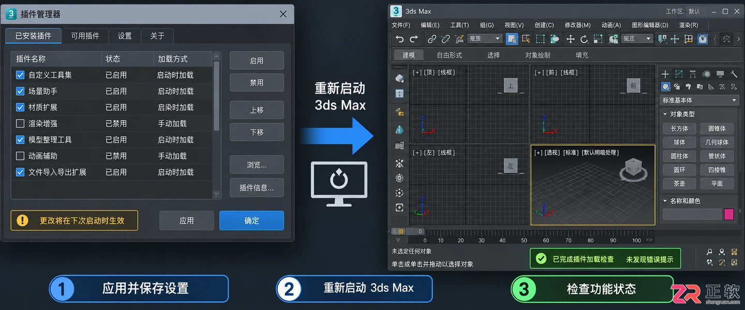Image resolution: width=745 pixels, height=310 pixels.
Task: Select the Unlink Selection tool
Action: [445, 39]
